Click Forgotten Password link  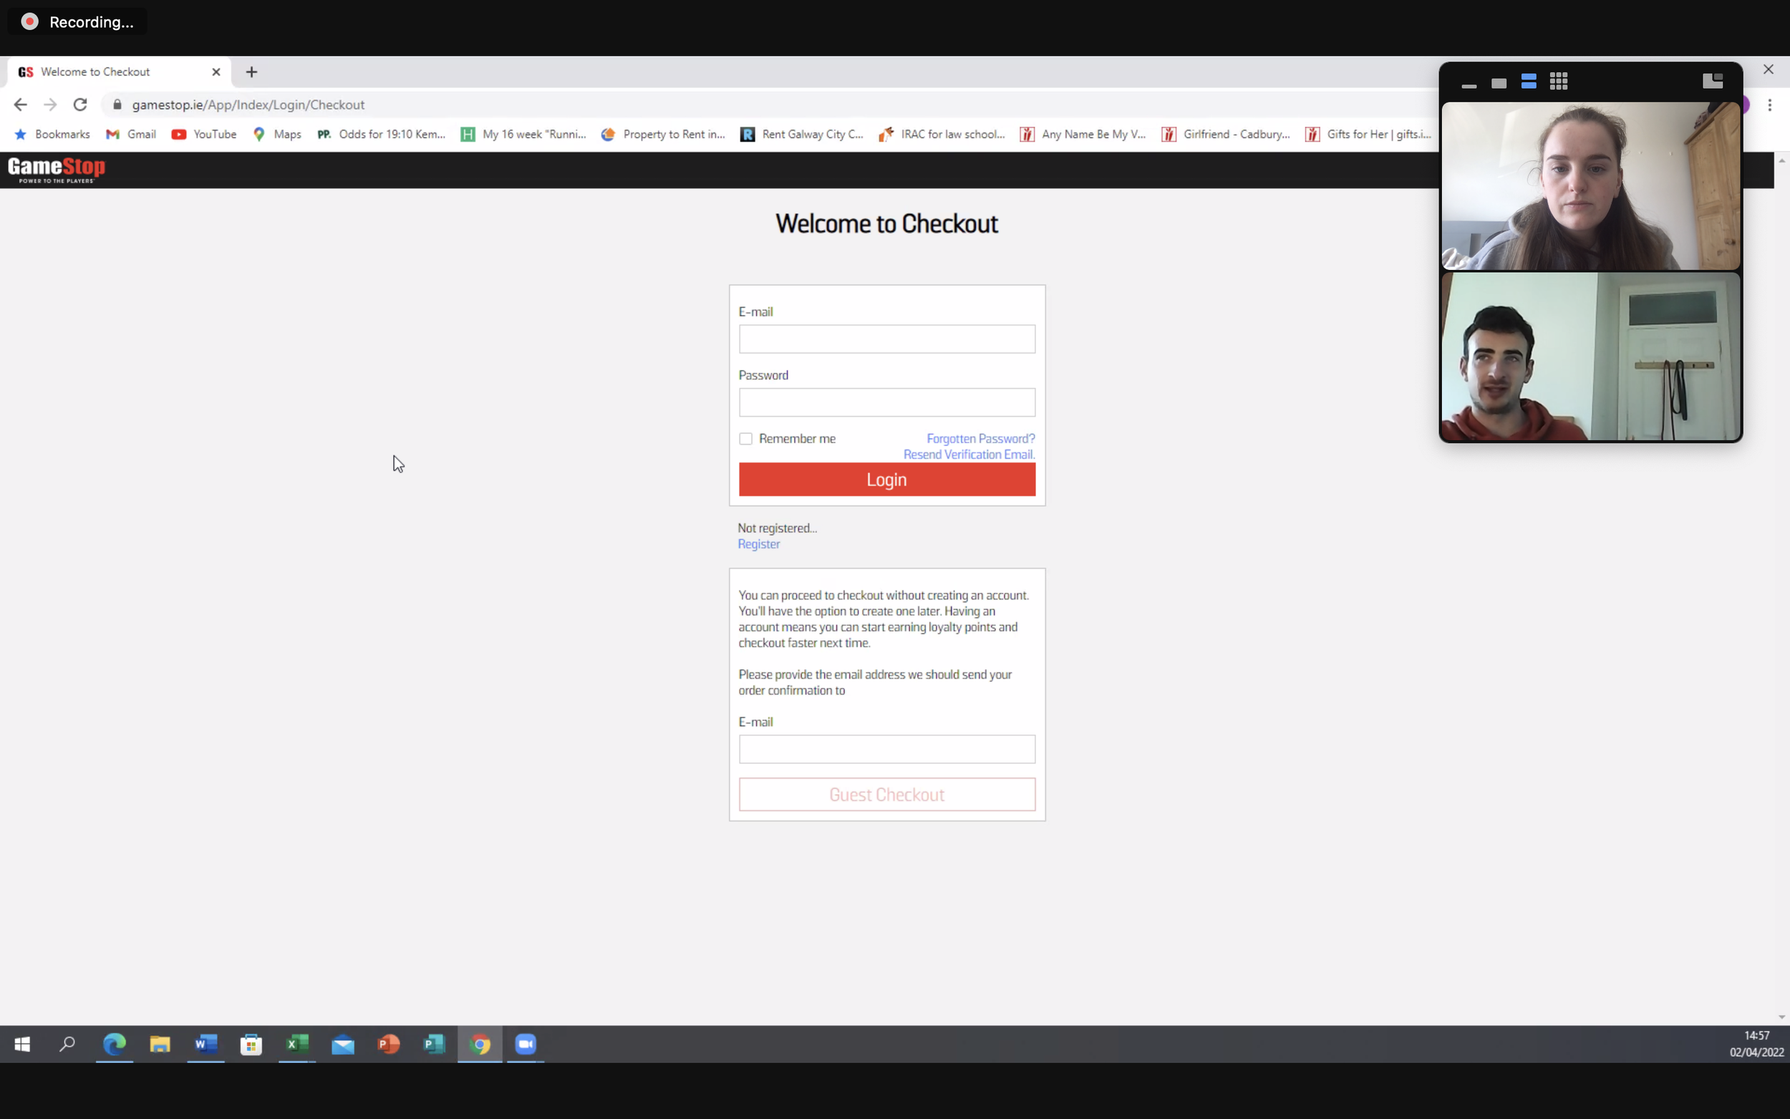[x=980, y=439]
